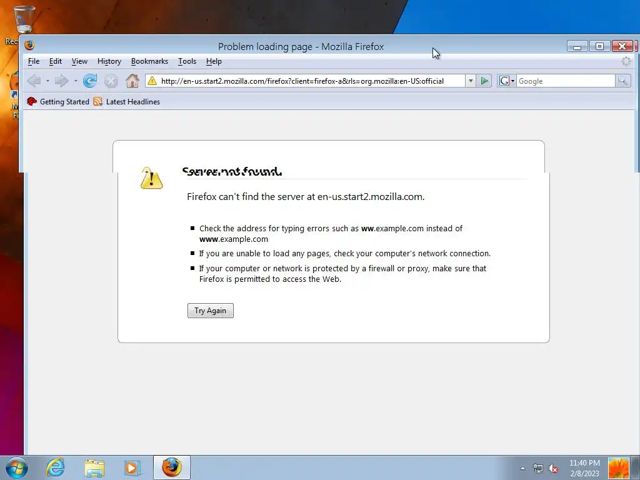Viewport: 640px width, 480px height.
Task: Minimize the Firefox window
Action: [577, 46]
